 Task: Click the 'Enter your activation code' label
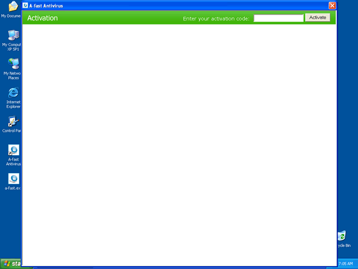point(216,18)
